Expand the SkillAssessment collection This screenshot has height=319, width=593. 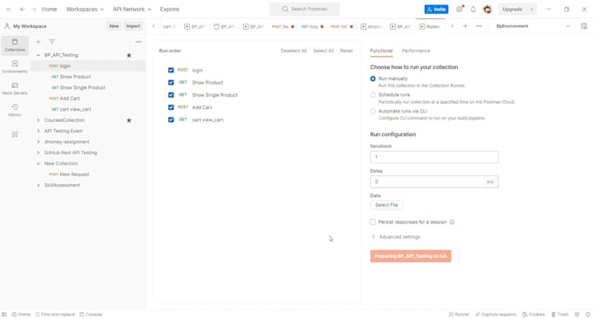point(38,185)
